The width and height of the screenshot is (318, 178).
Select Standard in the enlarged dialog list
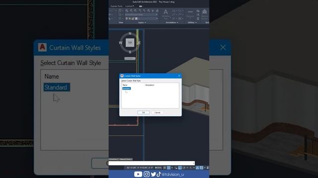pyautogui.click(x=57, y=87)
